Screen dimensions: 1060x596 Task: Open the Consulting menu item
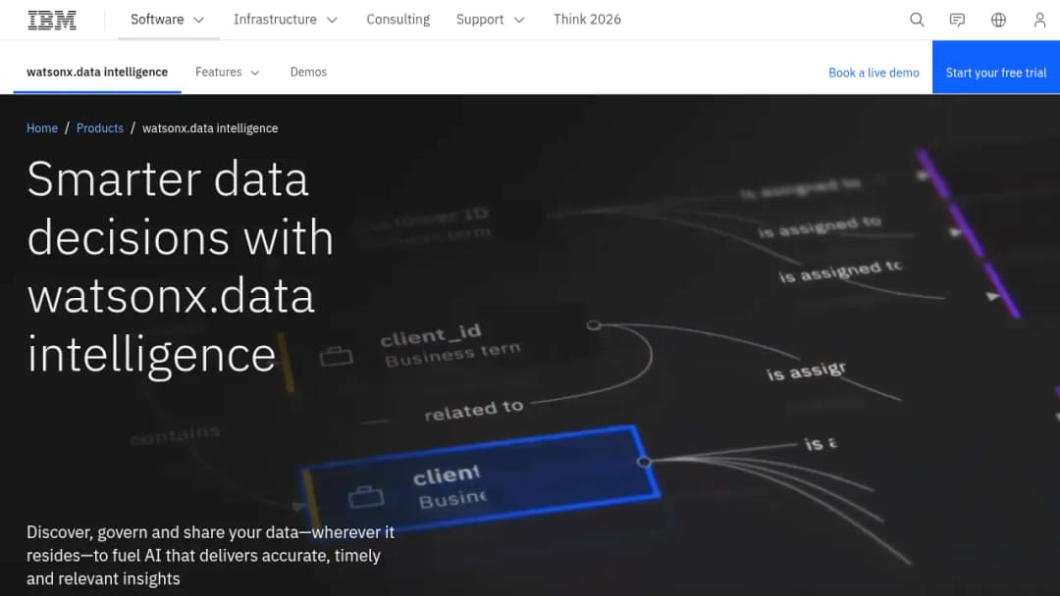click(398, 20)
